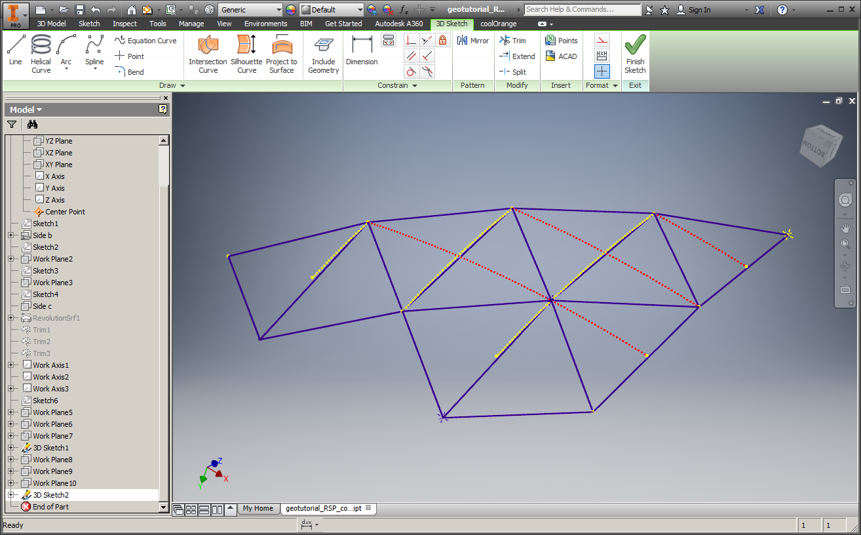Choose the Helical Curve tool
Viewport: 861px width, 535px height.
click(x=41, y=53)
